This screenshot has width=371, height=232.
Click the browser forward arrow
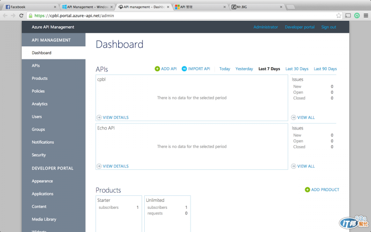[13, 16]
